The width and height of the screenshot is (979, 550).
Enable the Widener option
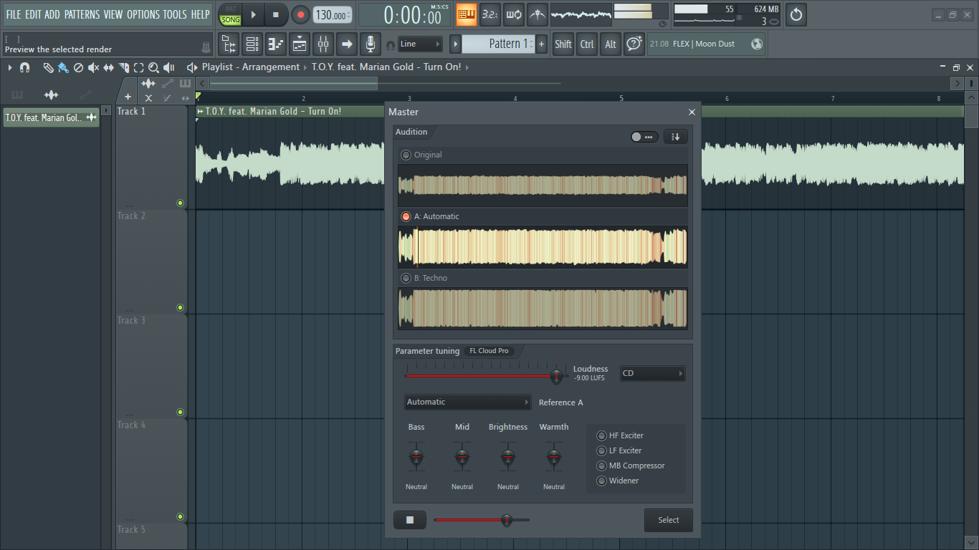(x=602, y=481)
